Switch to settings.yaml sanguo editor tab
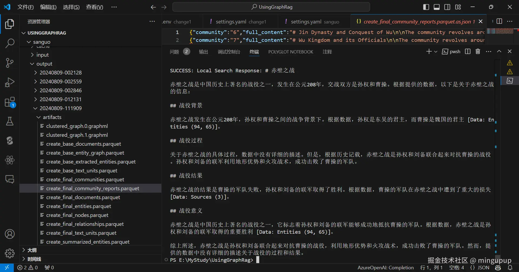The height and width of the screenshot is (272, 519). coord(315,22)
